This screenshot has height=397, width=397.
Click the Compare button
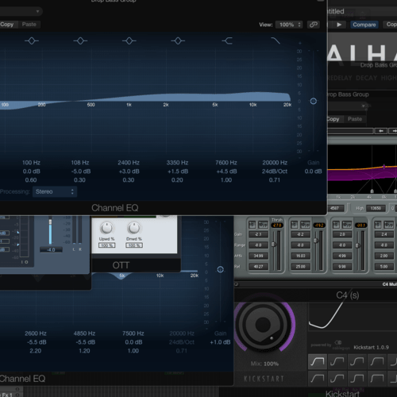(364, 25)
